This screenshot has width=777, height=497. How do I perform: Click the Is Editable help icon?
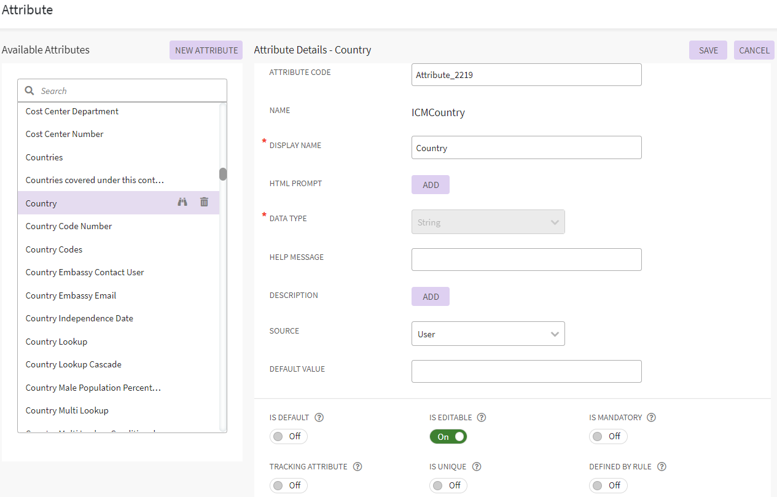pos(482,418)
